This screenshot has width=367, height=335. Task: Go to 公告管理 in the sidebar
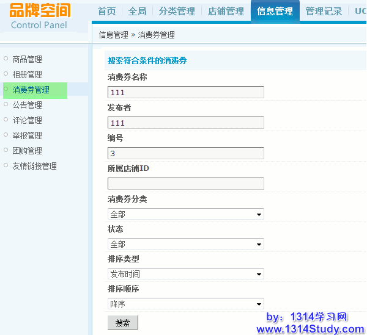coord(28,105)
